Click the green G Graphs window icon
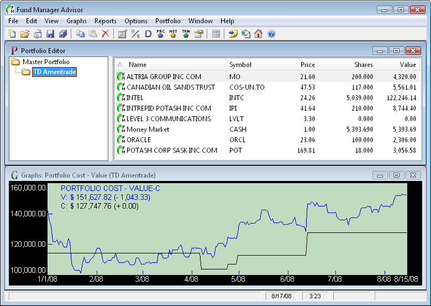431x306 pixels. [x=14, y=175]
